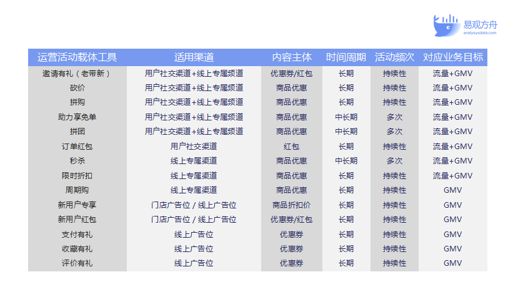Click the analysysdata.com text under logo
The height and width of the screenshot is (287, 518).
[480, 33]
